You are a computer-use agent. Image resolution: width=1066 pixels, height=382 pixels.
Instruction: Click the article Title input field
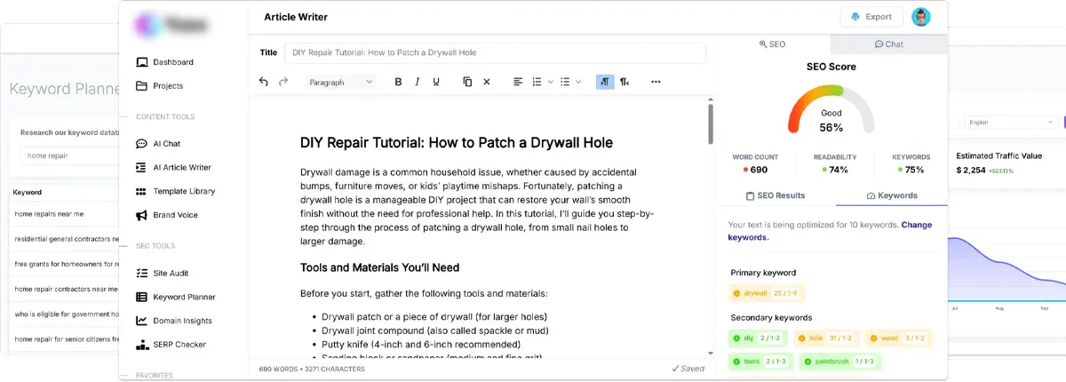point(495,52)
